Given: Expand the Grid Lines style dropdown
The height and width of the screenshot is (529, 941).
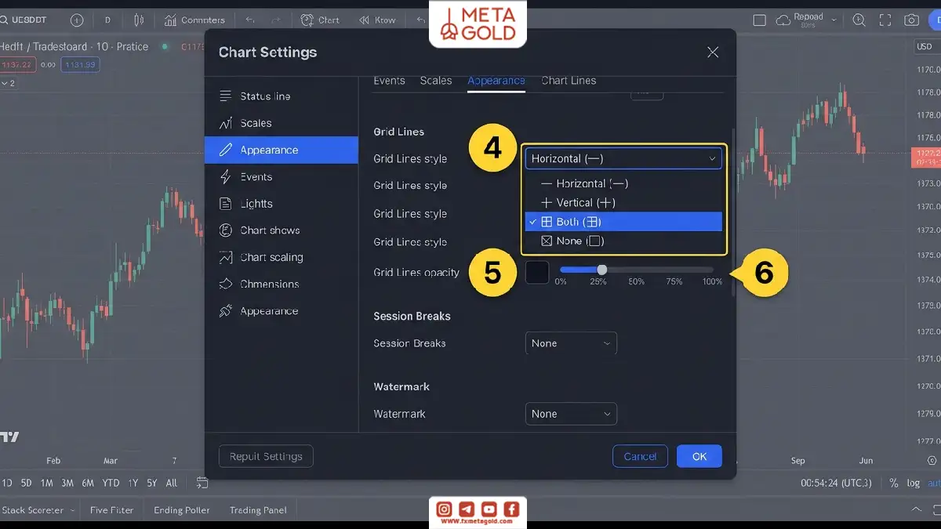Looking at the screenshot, I should click(x=623, y=158).
